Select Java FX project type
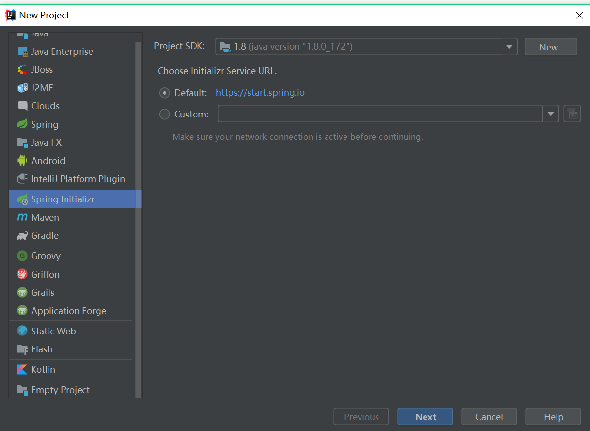Screen dimensions: 590x431 click(71, 142)
